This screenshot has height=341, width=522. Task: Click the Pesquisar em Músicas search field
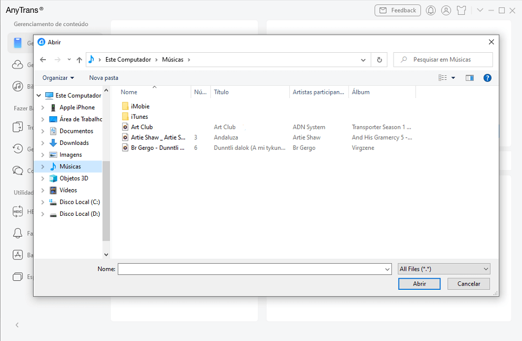coord(443,60)
